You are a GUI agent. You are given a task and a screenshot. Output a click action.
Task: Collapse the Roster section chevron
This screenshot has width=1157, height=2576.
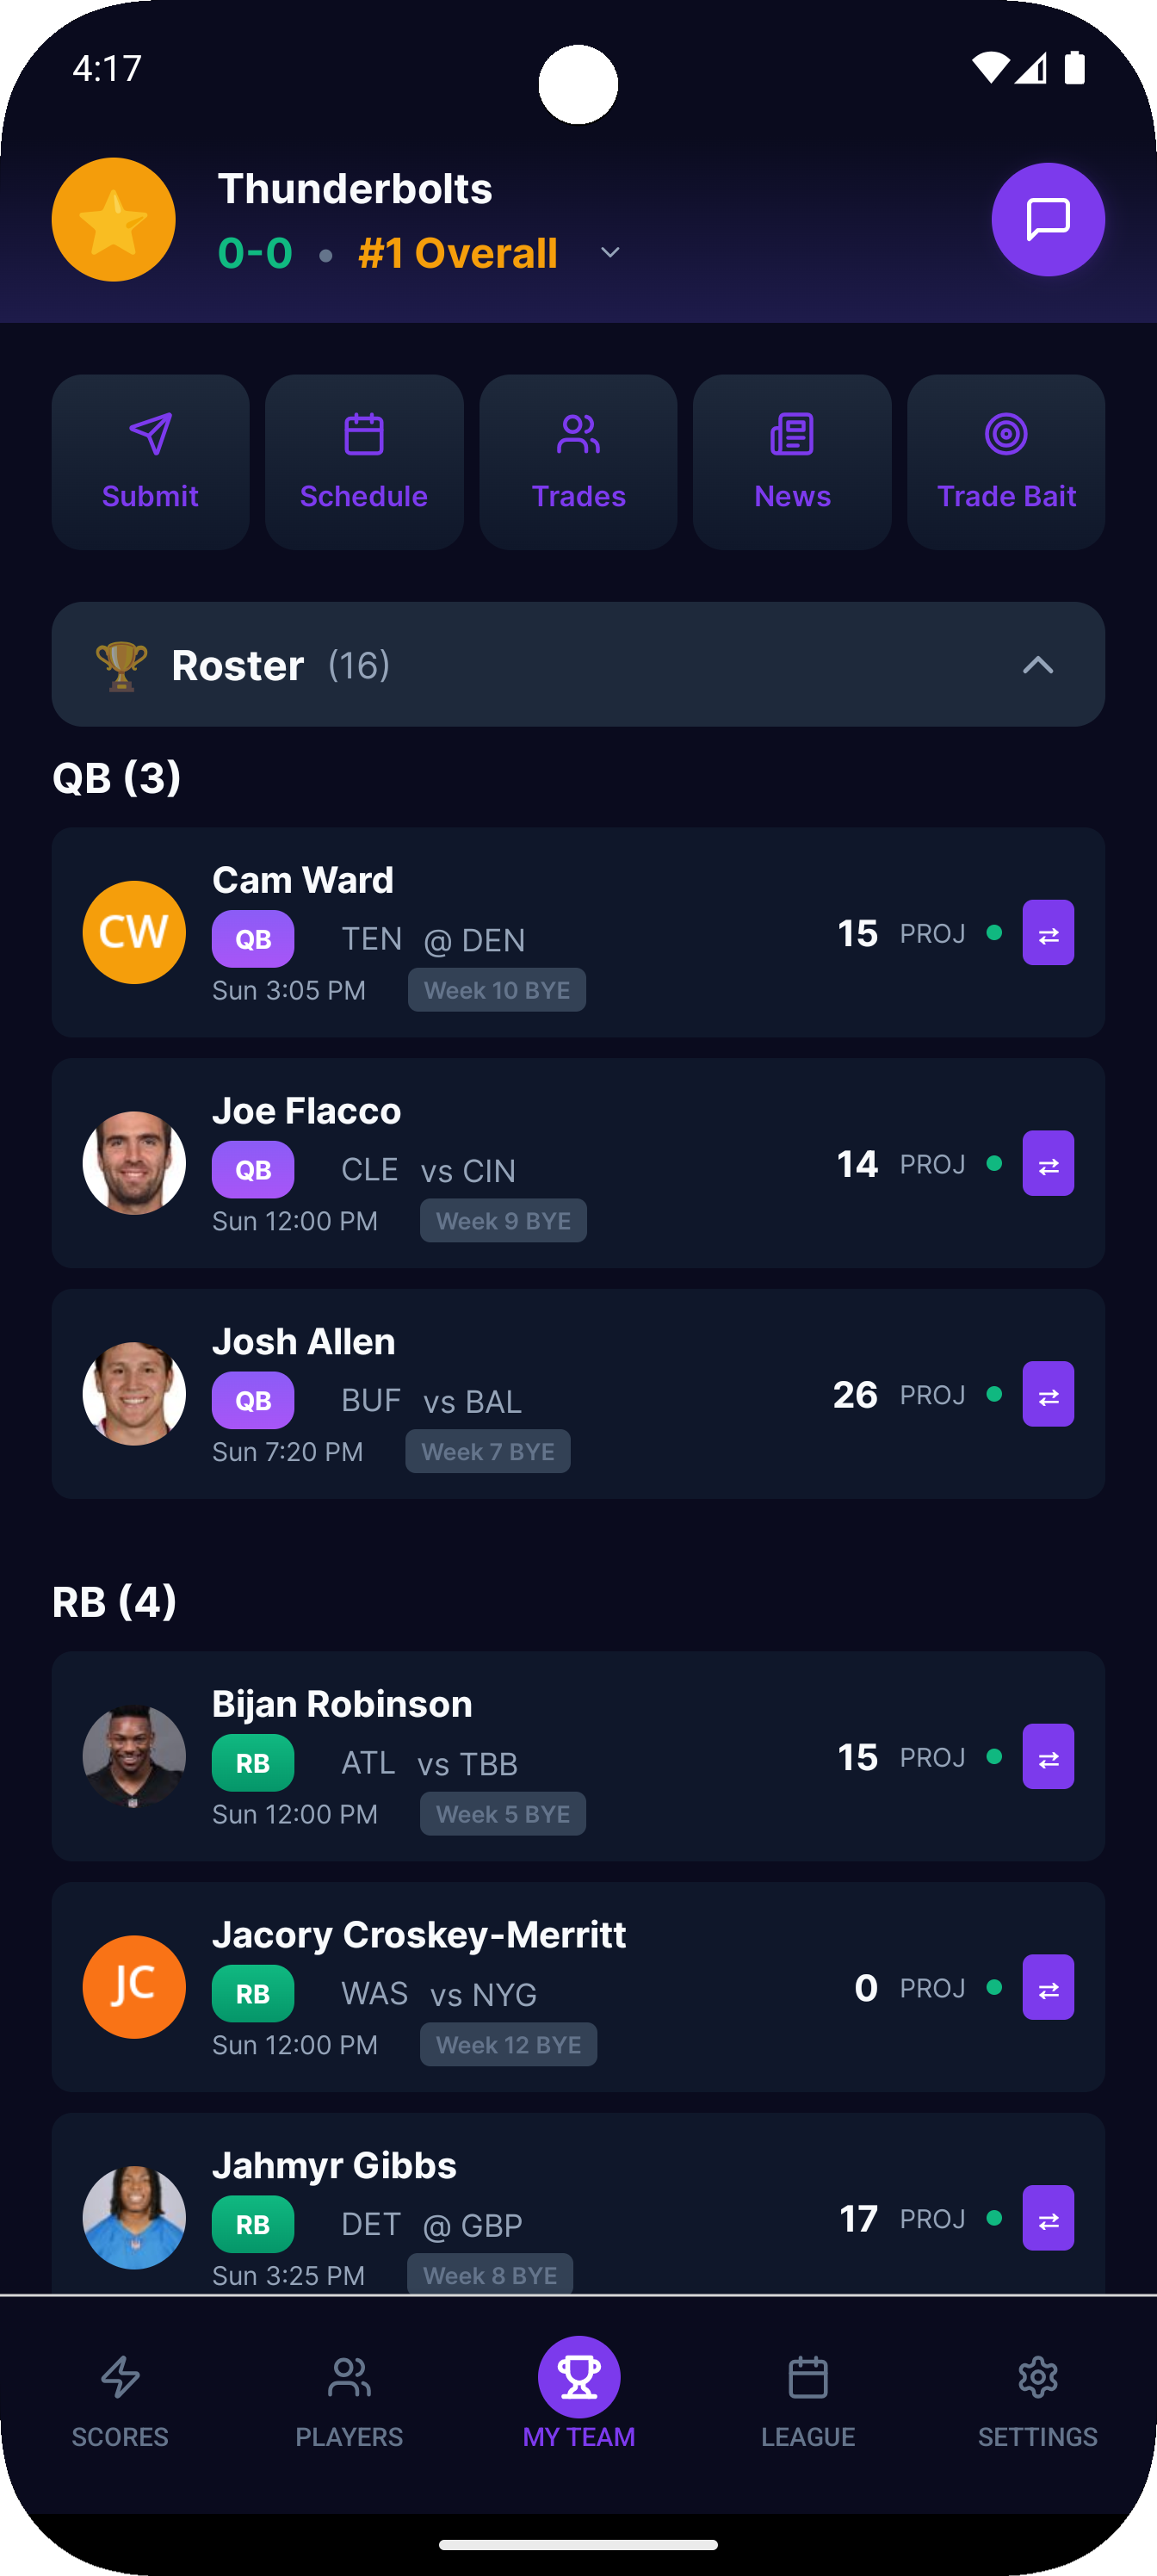coord(1038,665)
